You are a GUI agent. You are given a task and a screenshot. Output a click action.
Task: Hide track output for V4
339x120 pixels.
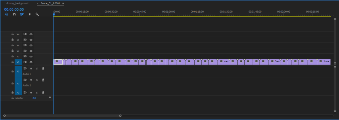31,45
